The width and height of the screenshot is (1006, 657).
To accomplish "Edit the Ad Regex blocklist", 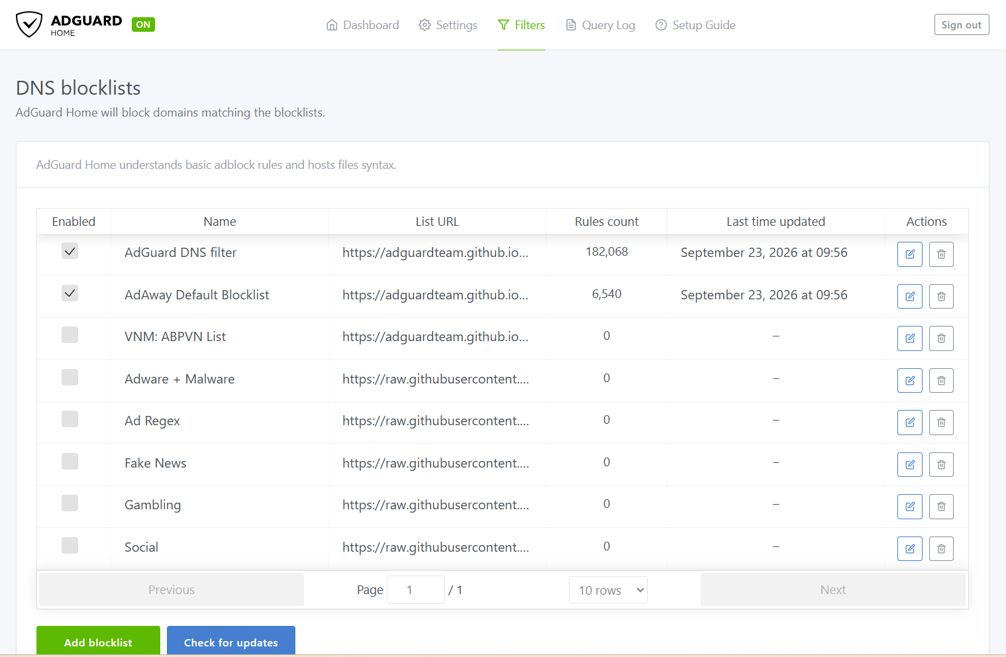I will 910,423.
